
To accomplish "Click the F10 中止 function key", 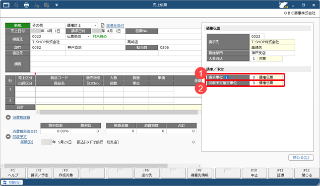I will point(254,173).
